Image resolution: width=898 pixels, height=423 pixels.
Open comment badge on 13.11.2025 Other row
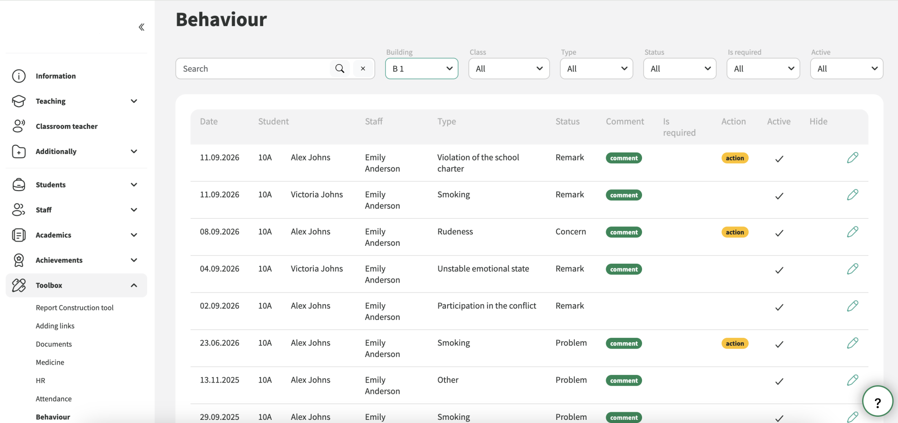pos(624,381)
